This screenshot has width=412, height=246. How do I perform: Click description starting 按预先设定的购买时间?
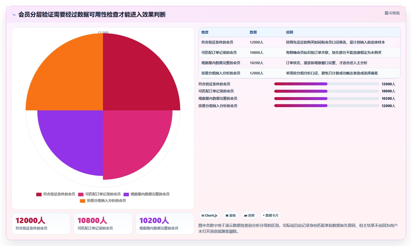click(335, 42)
